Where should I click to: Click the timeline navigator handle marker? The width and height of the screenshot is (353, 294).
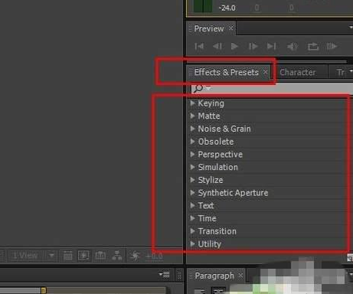44,290
